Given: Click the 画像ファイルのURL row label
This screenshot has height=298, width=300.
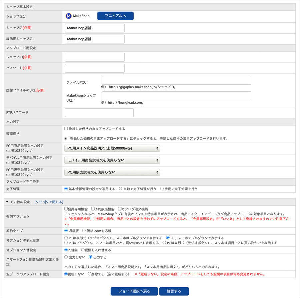Looking at the screenshot, I should click(25, 90).
